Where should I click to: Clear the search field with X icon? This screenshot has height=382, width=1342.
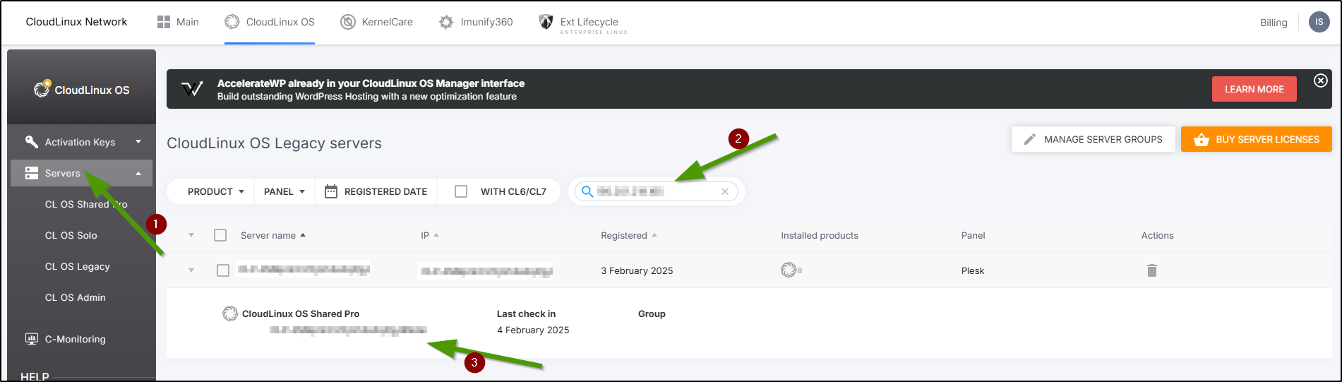pos(724,191)
